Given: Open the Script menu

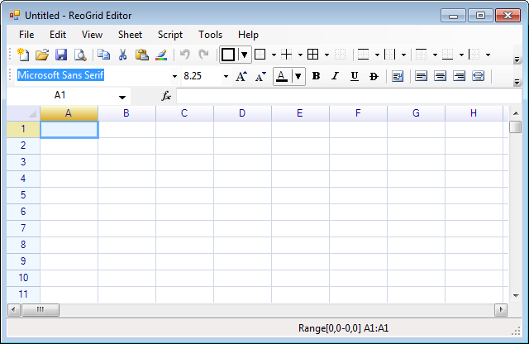Looking at the screenshot, I should (170, 35).
